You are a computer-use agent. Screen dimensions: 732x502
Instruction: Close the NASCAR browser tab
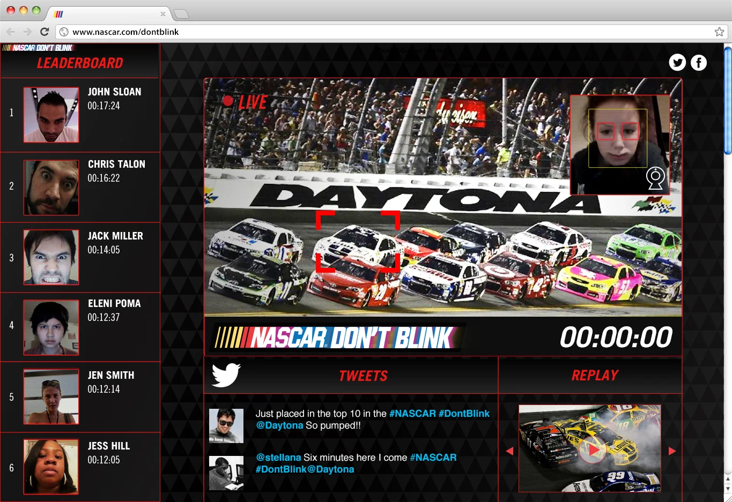click(163, 14)
